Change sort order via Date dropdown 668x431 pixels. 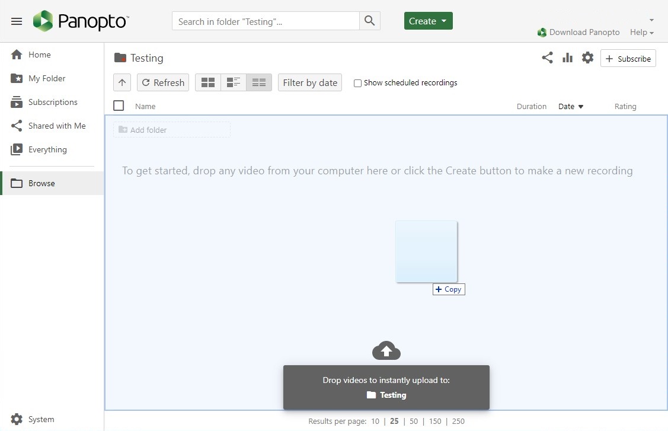click(x=570, y=106)
